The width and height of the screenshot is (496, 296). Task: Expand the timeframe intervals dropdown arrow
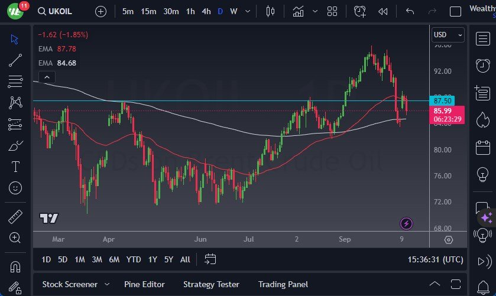[247, 11]
